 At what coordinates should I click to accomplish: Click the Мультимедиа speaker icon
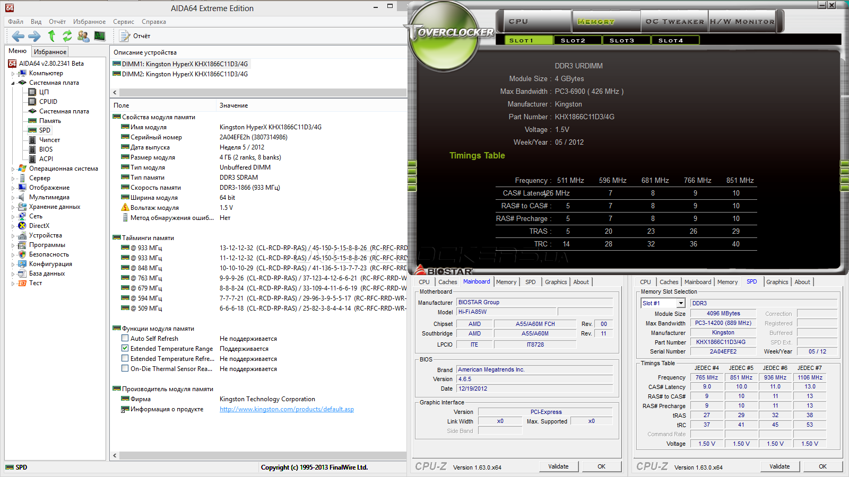[22, 197]
